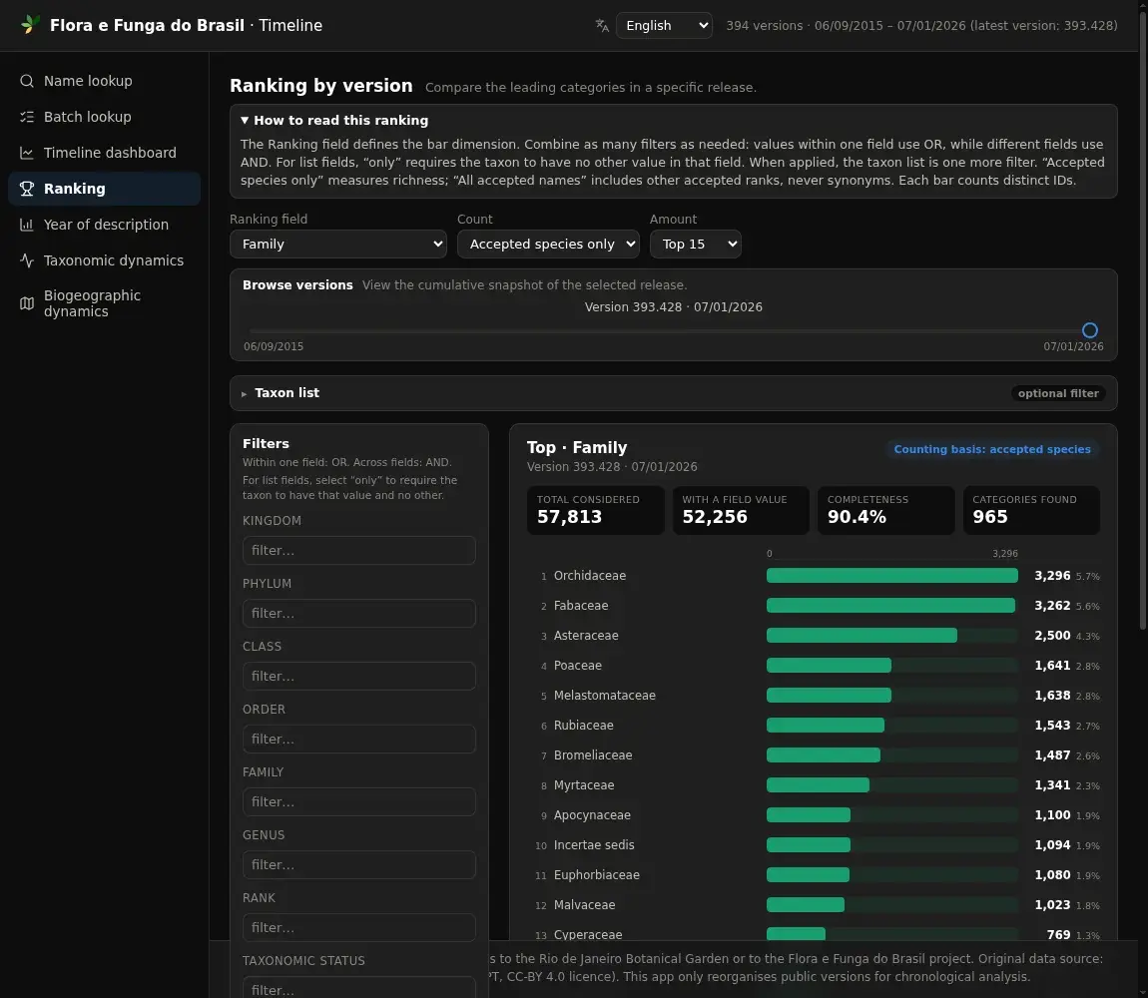Click the Incertae sedis row label
This screenshot has width=1148, height=998.
click(x=594, y=845)
